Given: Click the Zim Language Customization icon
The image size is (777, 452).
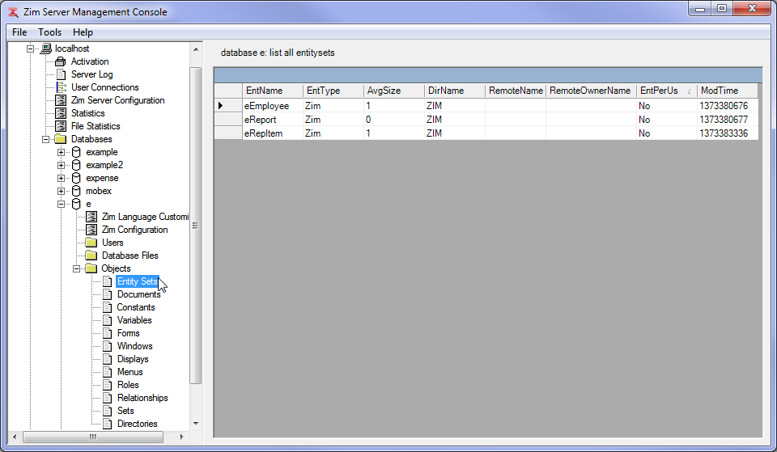Looking at the screenshot, I should [91, 217].
